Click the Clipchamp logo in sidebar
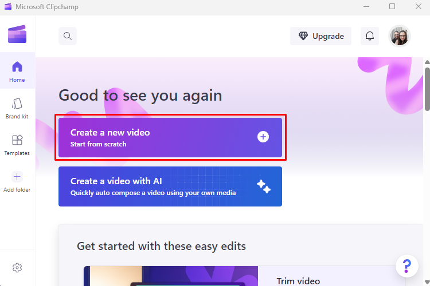Image resolution: width=430 pixels, height=286 pixels. (17, 34)
